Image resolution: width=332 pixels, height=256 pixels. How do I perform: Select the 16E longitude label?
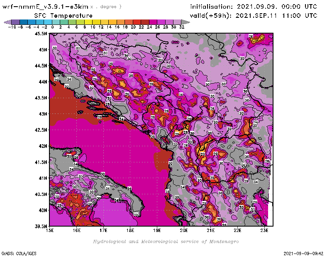pyautogui.click(x=77, y=230)
